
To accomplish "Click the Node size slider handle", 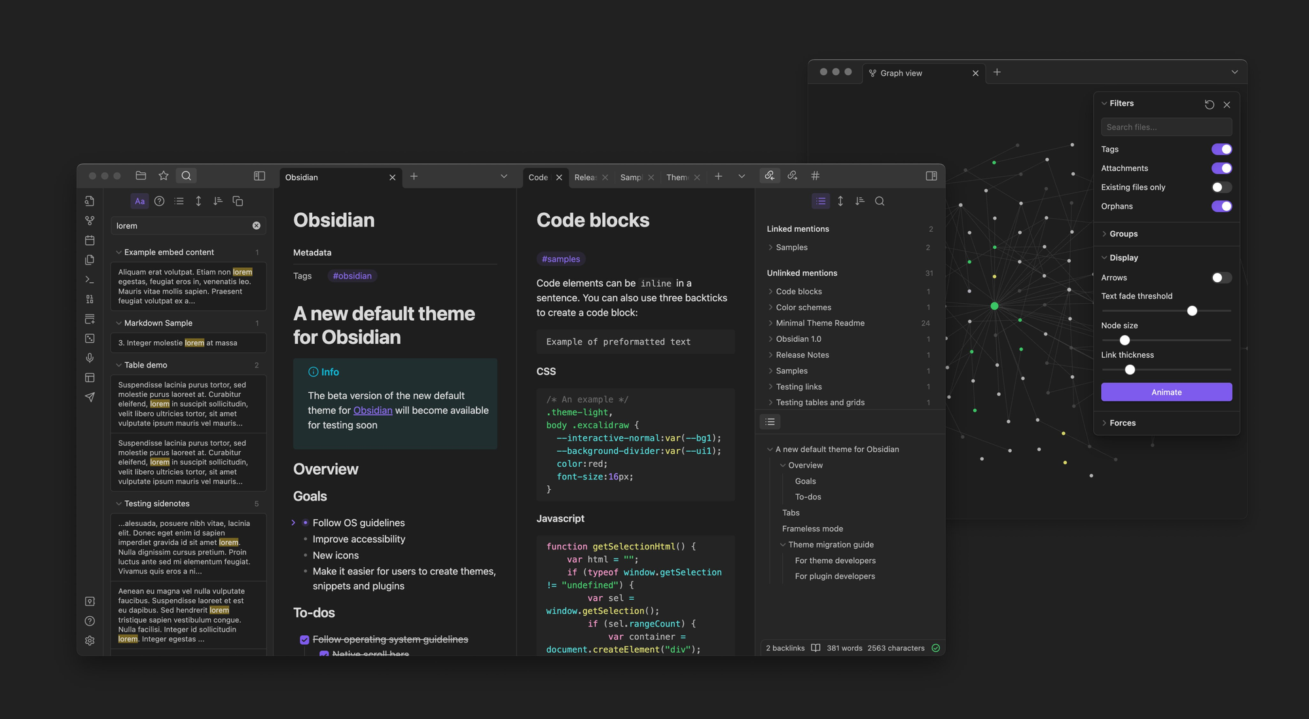I will [1124, 341].
